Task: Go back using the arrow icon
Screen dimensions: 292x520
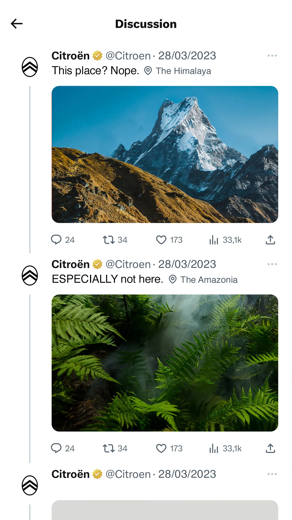Action: click(x=17, y=24)
